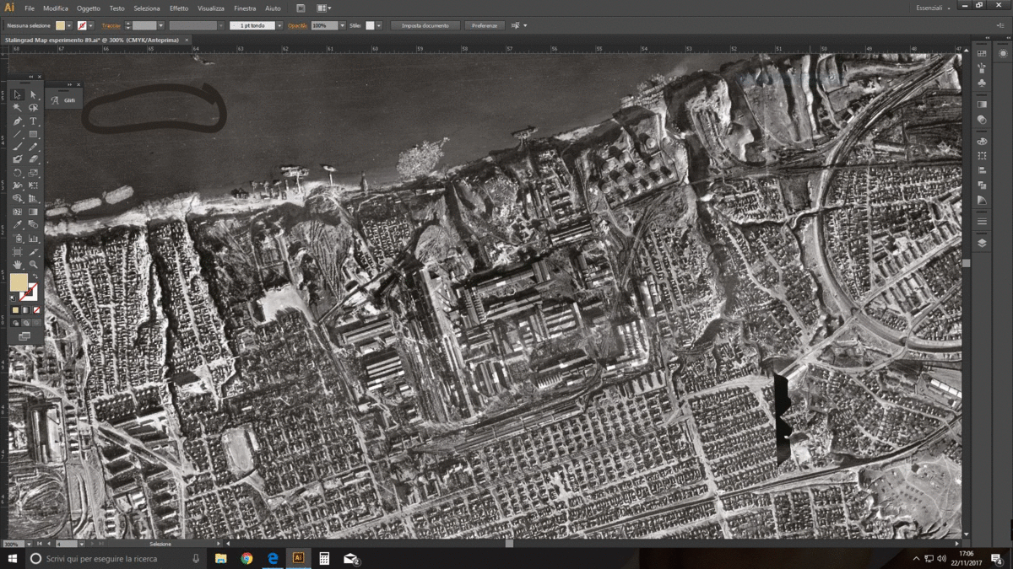Choose the Artboard tool
This screenshot has width=1013, height=569.
click(x=18, y=251)
